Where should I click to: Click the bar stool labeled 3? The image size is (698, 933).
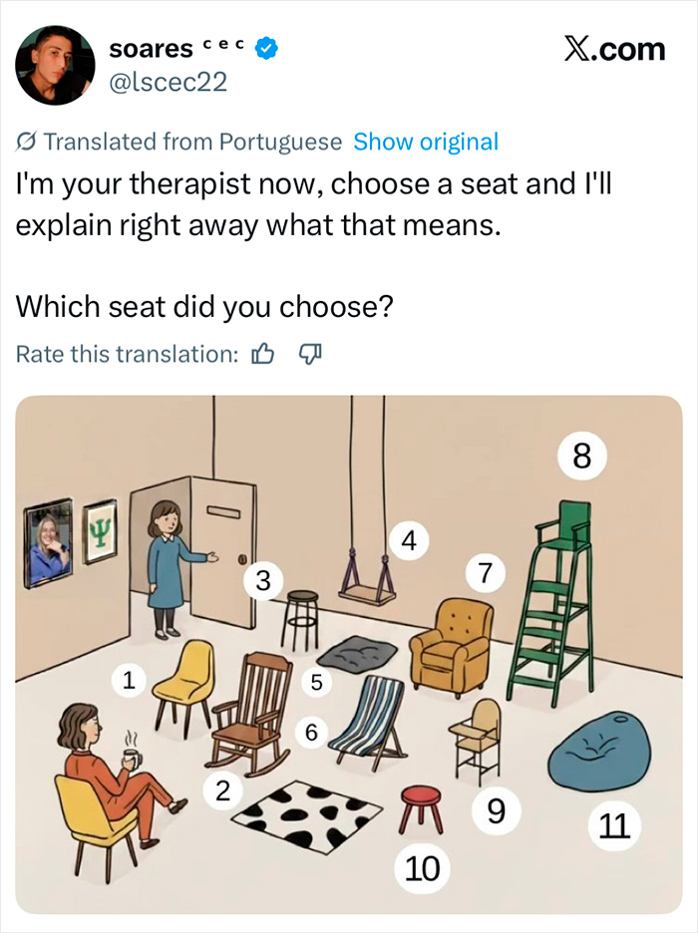(304, 618)
